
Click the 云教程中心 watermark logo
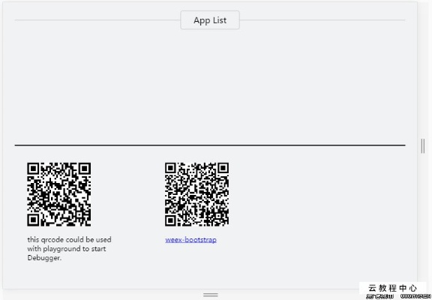pos(392,288)
